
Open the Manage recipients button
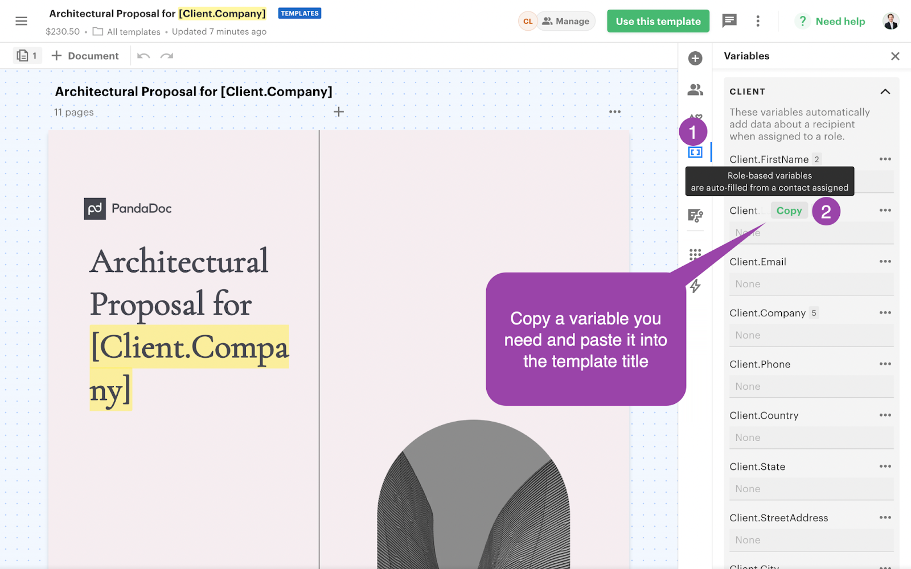coord(565,21)
